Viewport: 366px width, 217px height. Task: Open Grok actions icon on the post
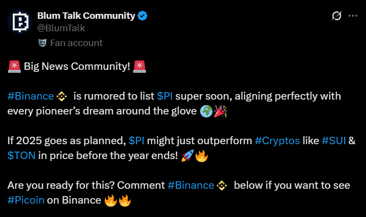336,16
